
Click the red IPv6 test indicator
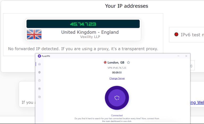[176, 34]
